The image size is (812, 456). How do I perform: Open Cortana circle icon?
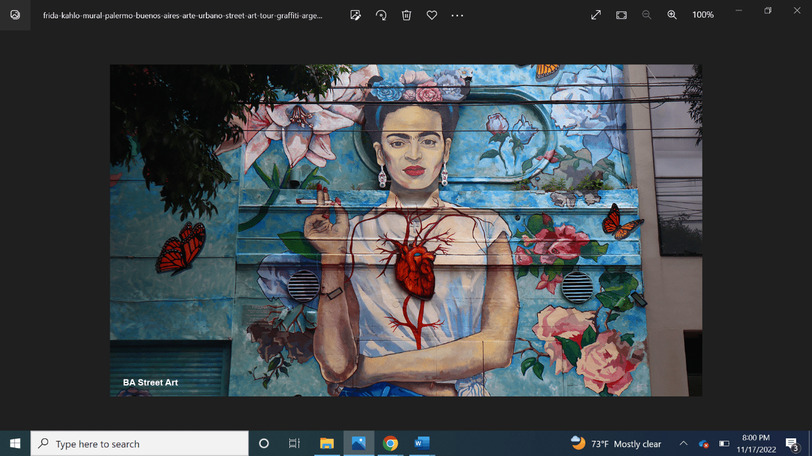(x=264, y=444)
